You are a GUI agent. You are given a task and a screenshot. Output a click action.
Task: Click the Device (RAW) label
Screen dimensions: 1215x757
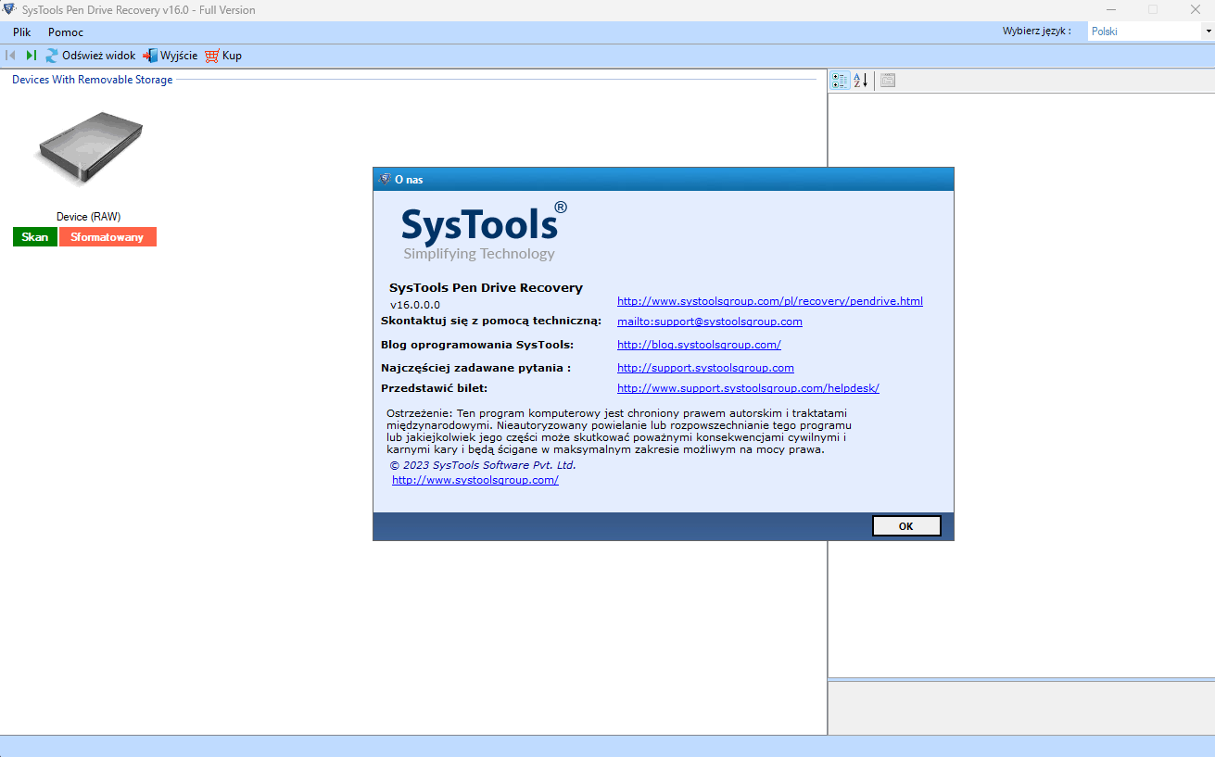click(89, 217)
